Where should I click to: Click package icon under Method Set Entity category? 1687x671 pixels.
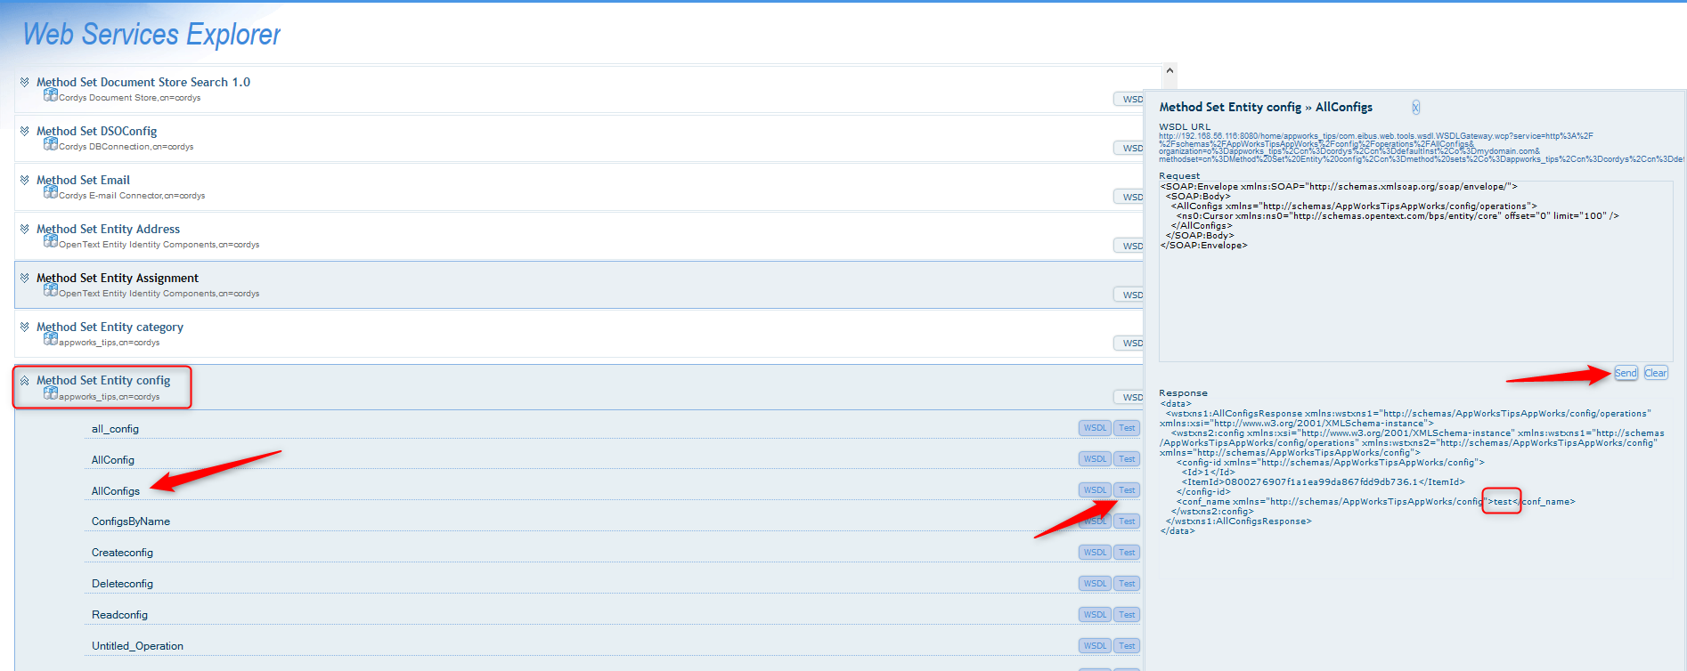pos(51,340)
